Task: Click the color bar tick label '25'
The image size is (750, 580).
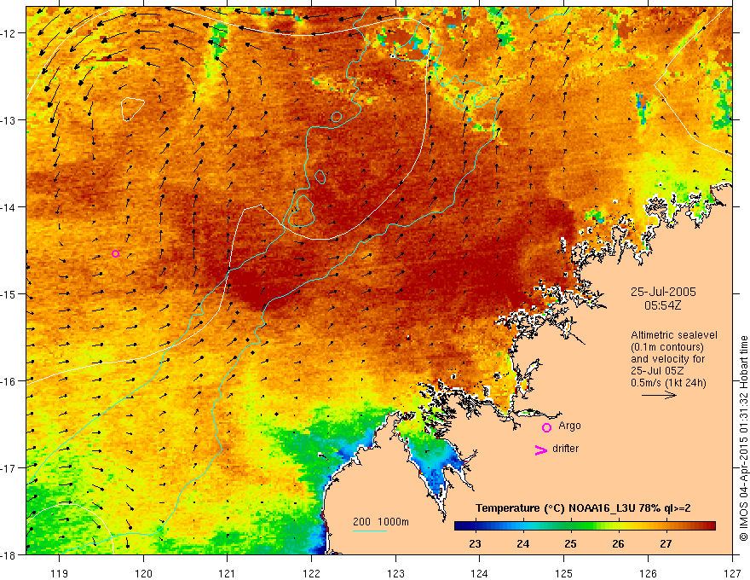Action: pos(570,544)
